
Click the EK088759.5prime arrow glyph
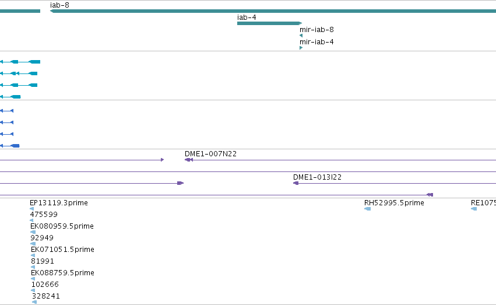33,279
